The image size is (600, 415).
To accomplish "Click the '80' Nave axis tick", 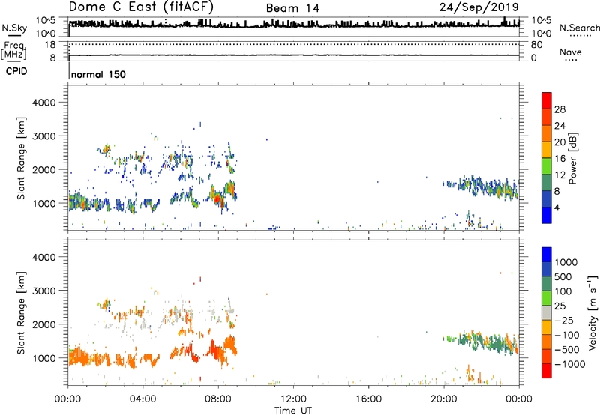I will (536, 45).
